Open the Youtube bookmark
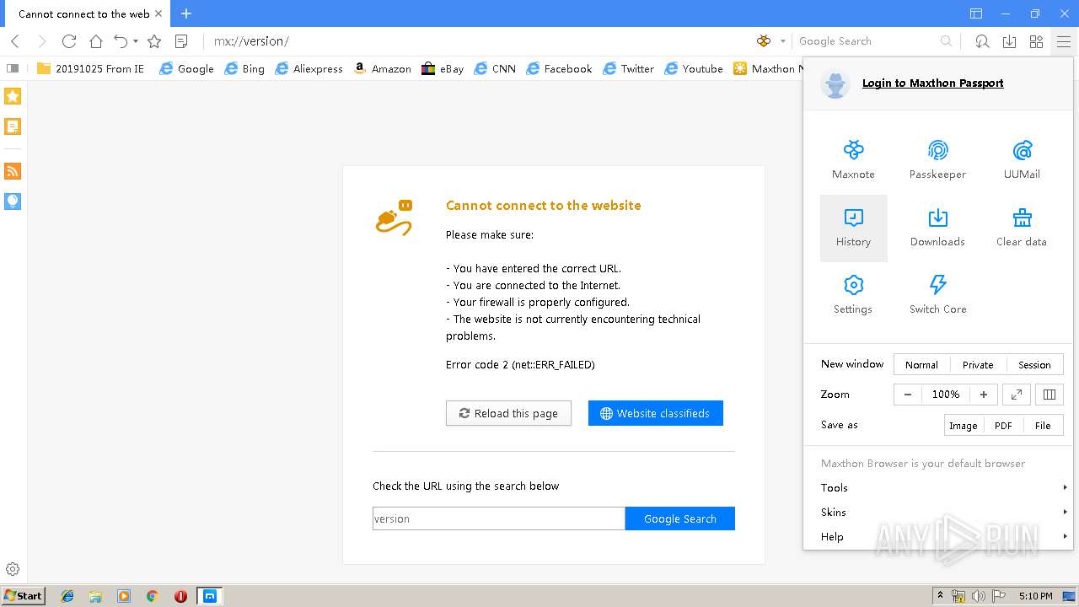 [694, 68]
